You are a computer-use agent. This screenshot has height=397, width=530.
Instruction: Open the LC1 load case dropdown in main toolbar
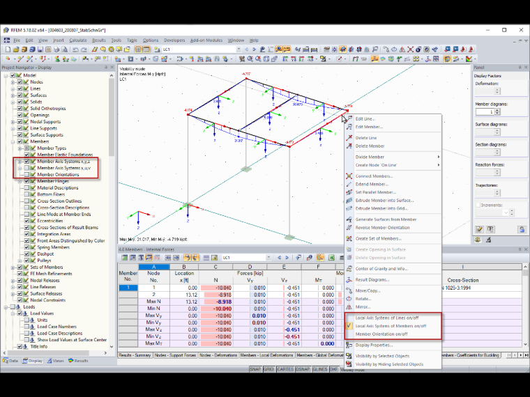(x=238, y=49)
